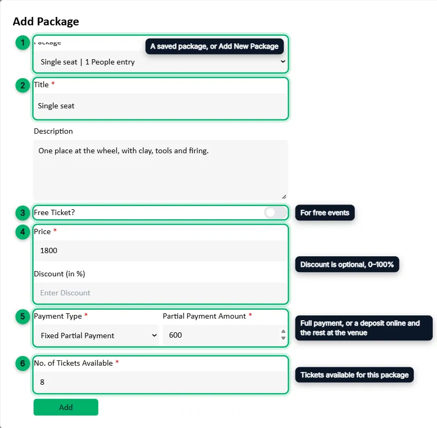Click the green step 1 badge
This screenshot has width=437, height=428.
pyautogui.click(x=23, y=43)
